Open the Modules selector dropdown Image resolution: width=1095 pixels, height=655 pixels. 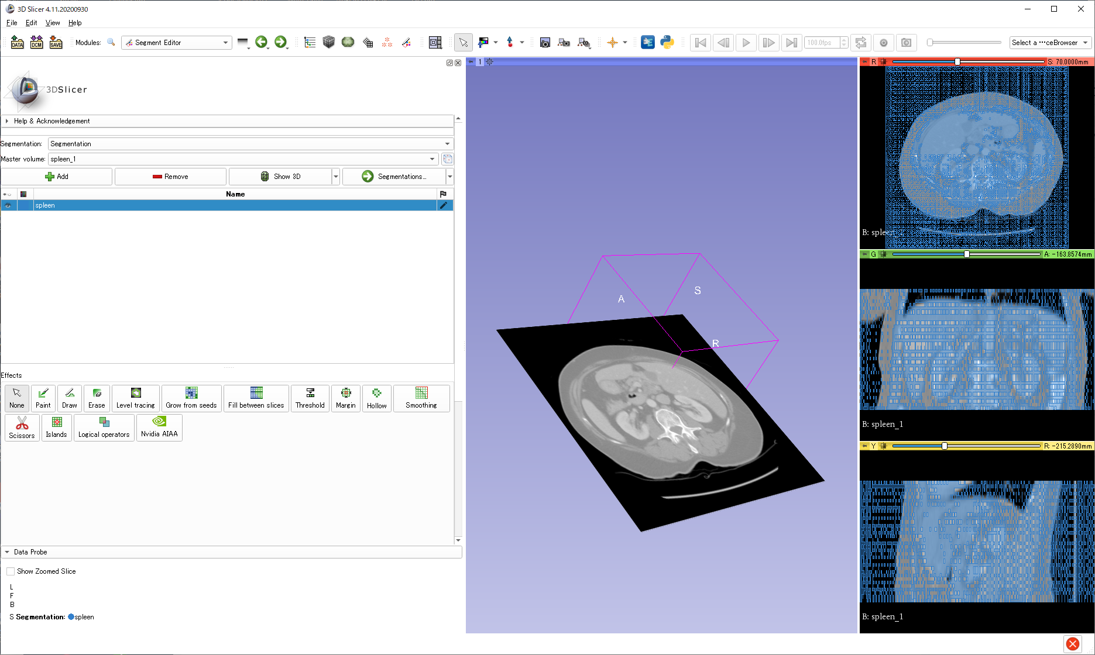click(176, 43)
